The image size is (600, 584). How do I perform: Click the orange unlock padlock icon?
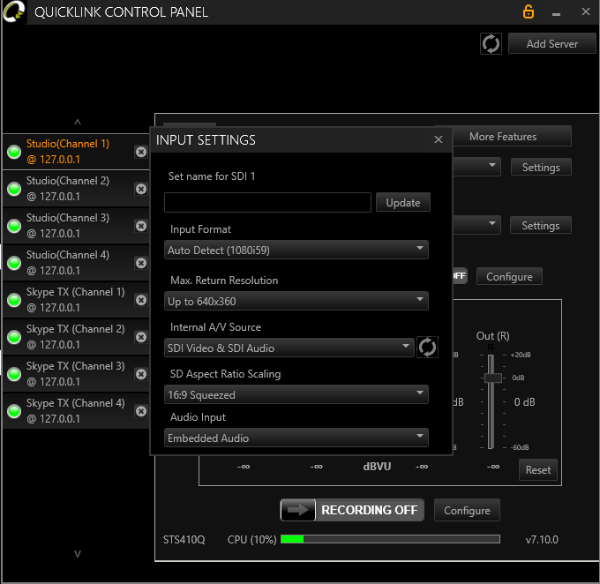click(x=528, y=11)
